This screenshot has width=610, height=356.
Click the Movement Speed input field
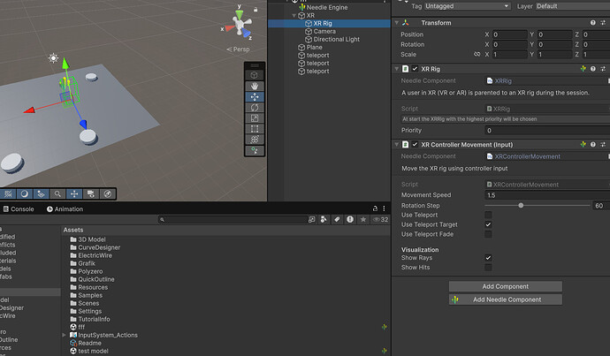(x=547, y=195)
